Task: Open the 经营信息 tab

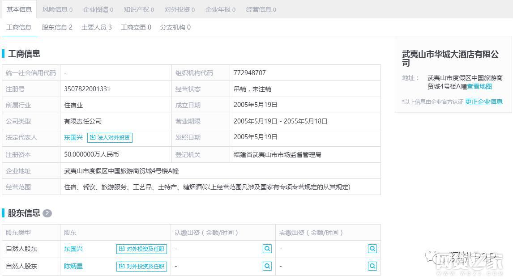Action: (261, 9)
